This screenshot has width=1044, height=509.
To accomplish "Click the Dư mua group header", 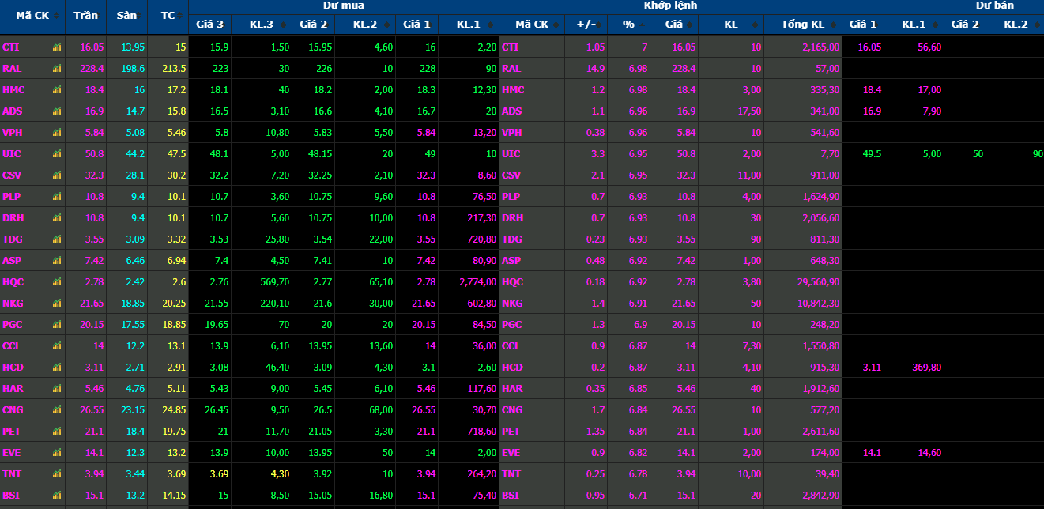I will pyautogui.click(x=343, y=6).
